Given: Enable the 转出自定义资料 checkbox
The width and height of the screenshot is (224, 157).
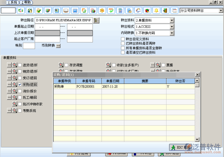Looking at the screenshot, I should pyautogui.click(x=123, y=39).
